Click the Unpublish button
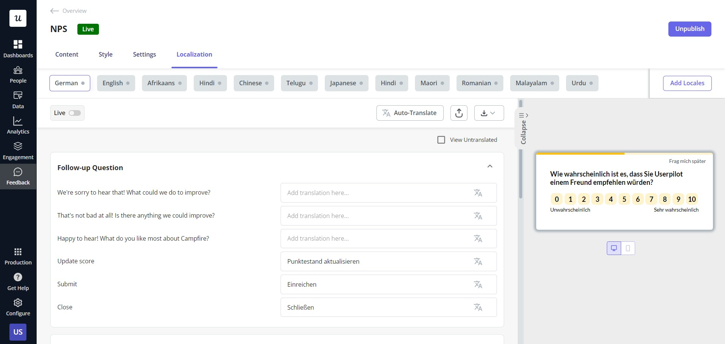The height and width of the screenshot is (344, 725). pyautogui.click(x=690, y=29)
